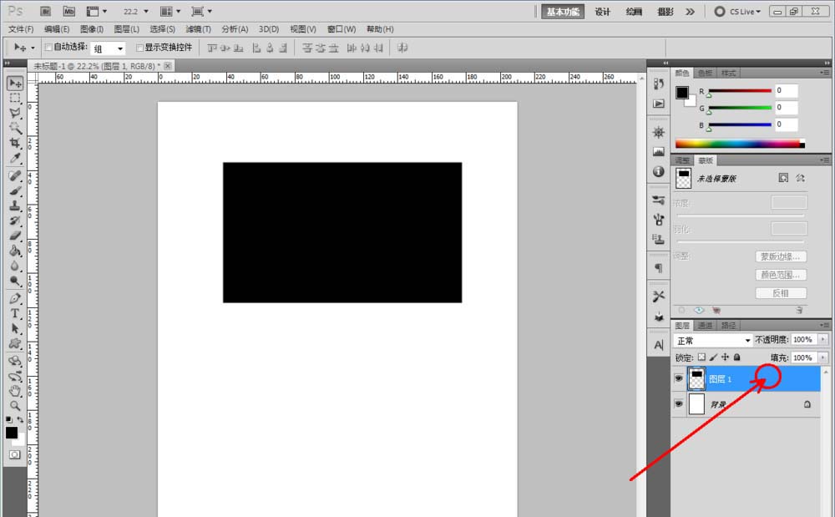Select the Magic Wand tool

(x=15, y=128)
